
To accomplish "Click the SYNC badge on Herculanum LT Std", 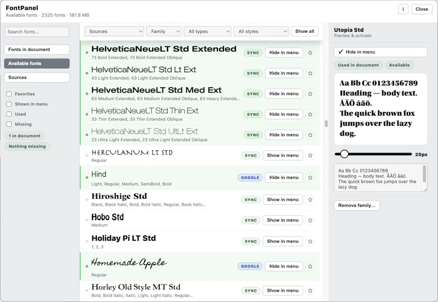I will [x=251, y=155].
